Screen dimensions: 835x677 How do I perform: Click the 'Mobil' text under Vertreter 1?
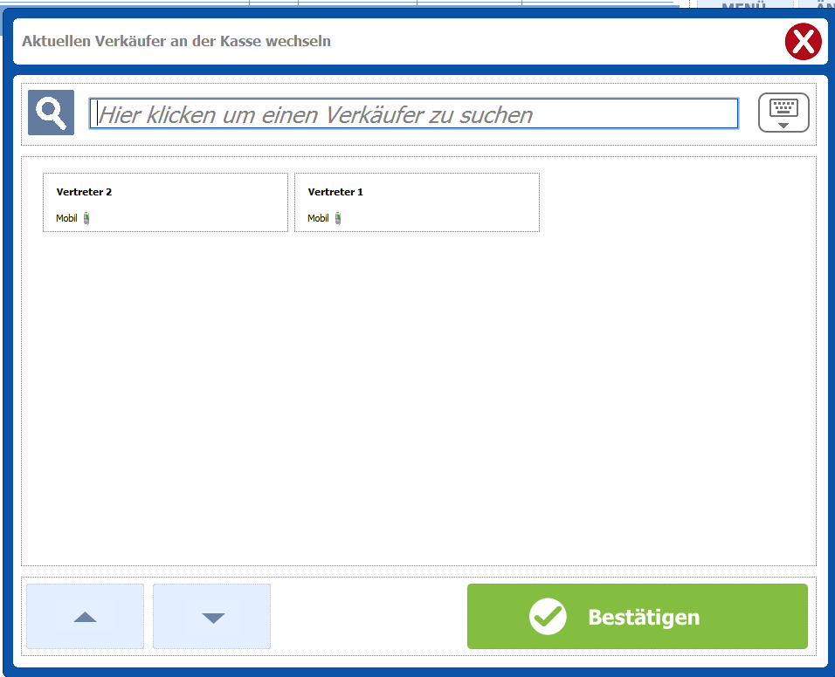(x=318, y=218)
